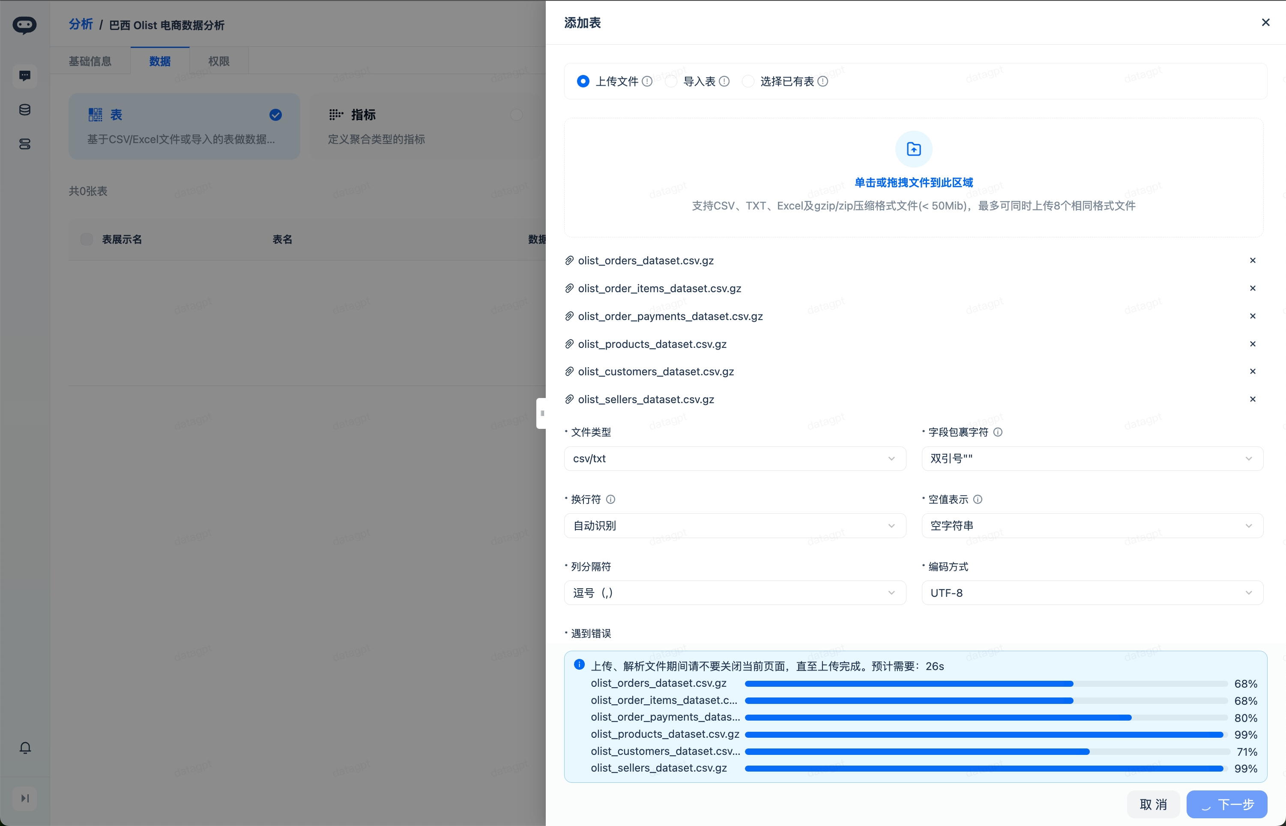Open the 编码方式 UTF-8 dropdown

tap(1092, 593)
